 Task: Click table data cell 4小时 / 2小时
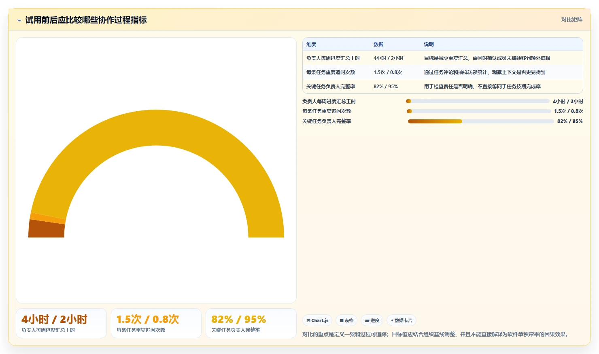389,58
